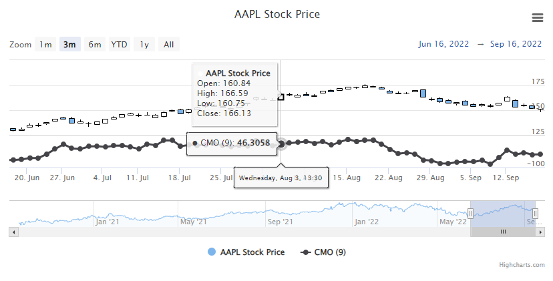The image size is (553, 281).
Task: Toggle AAPL Stock Price series in legend
Action: pyautogui.click(x=246, y=252)
